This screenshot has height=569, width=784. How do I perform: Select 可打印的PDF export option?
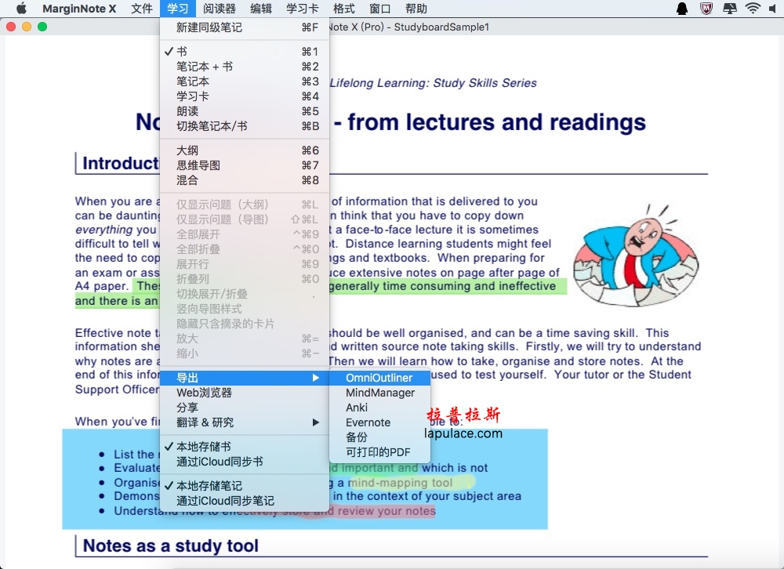379,452
